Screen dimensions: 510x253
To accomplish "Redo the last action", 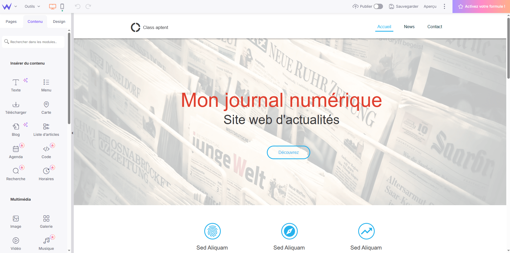I will point(88,6).
